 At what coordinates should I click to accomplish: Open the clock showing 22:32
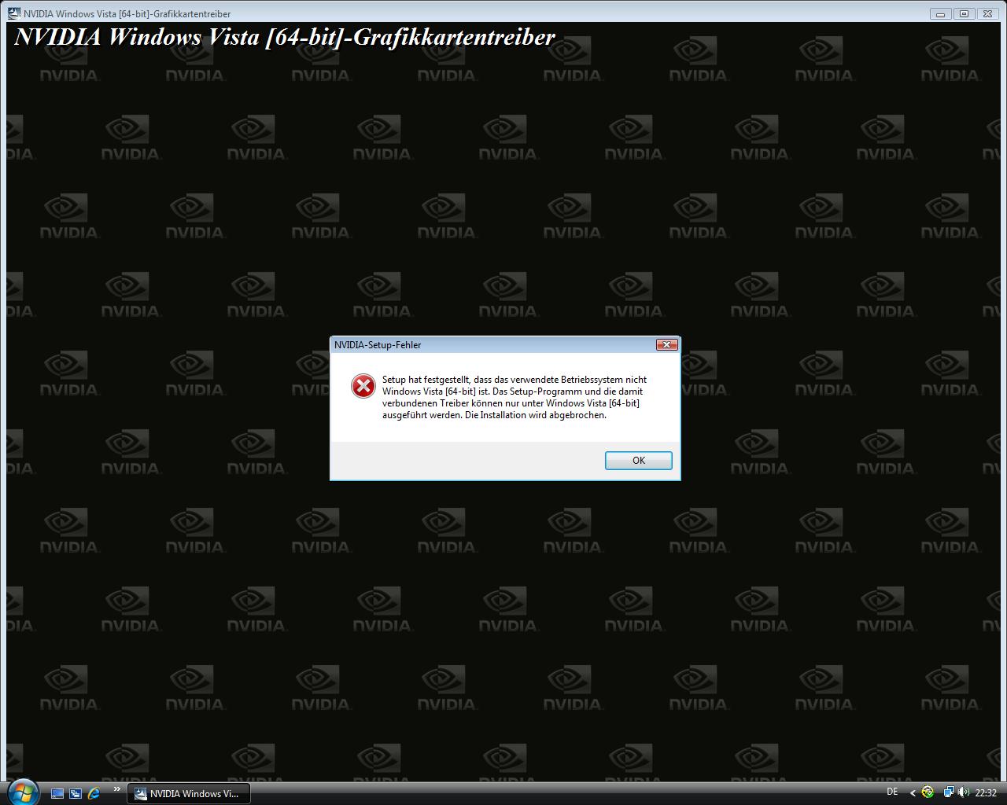986,793
